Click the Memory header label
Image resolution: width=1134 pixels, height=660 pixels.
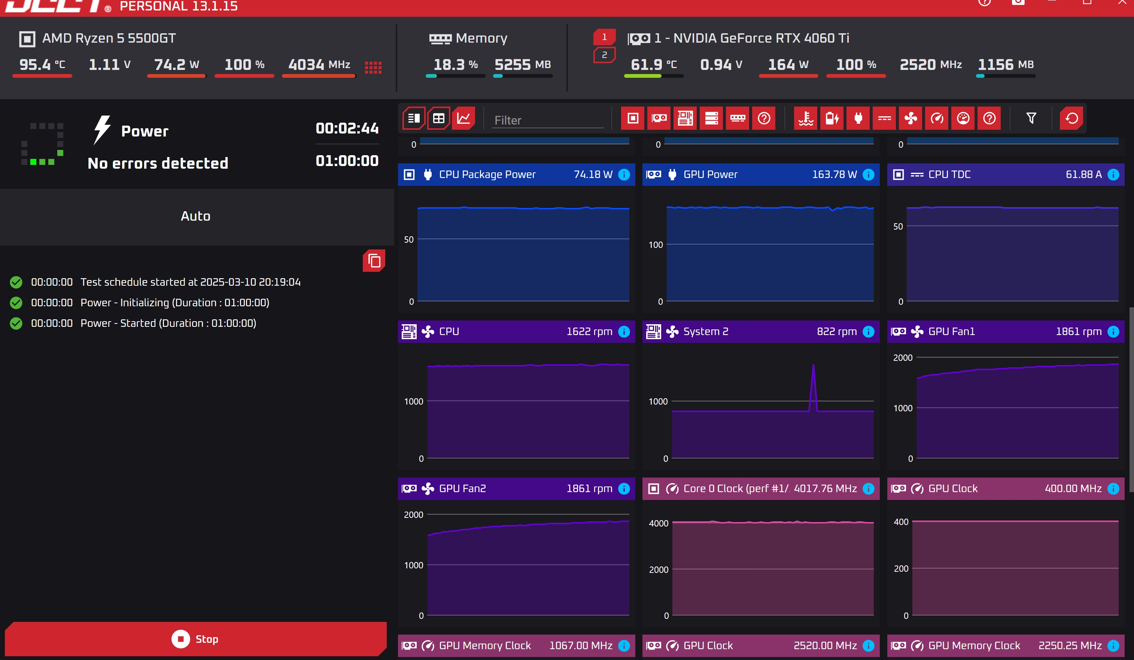coord(481,38)
